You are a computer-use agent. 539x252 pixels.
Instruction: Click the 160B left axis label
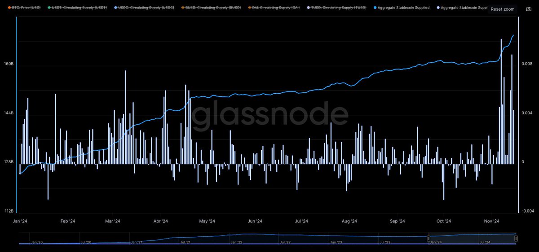coord(9,64)
